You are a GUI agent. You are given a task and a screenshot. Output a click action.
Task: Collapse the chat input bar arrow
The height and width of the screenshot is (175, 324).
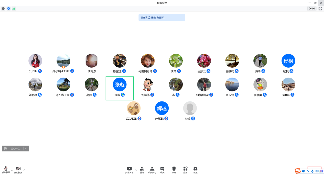coord(26,149)
